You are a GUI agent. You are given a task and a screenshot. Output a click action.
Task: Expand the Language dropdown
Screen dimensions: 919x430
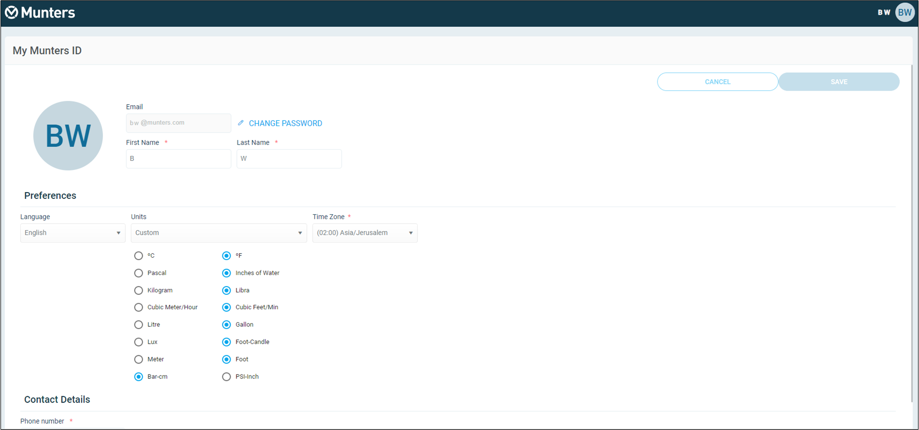tap(73, 233)
